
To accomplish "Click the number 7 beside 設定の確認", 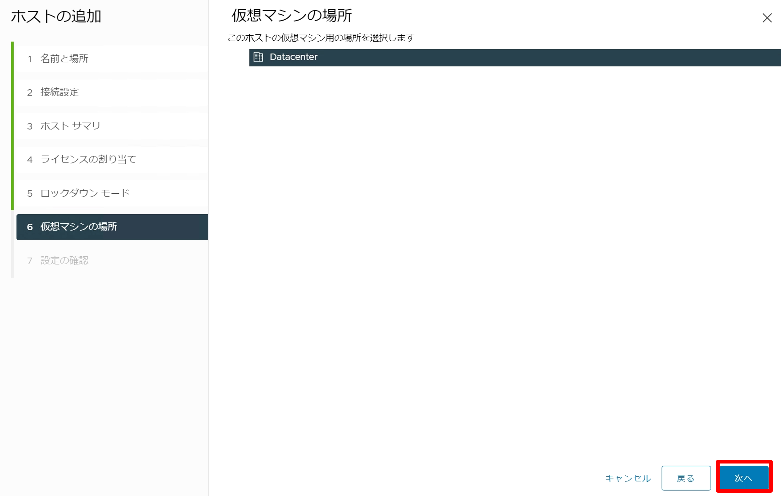I will (x=30, y=261).
